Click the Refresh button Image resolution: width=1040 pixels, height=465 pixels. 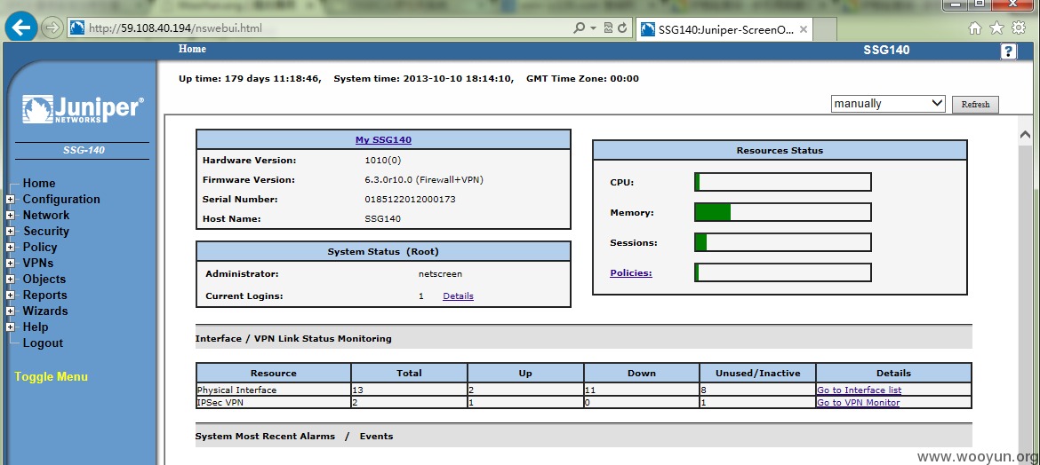click(x=975, y=105)
